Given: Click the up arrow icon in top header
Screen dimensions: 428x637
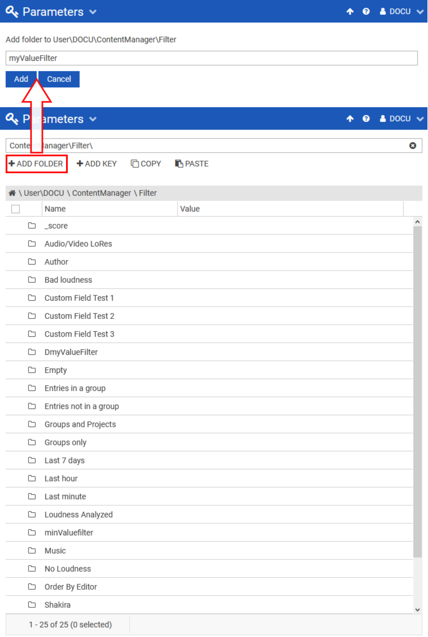Looking at the screenshot, I should pyautogui.click(x=350, y=12).
